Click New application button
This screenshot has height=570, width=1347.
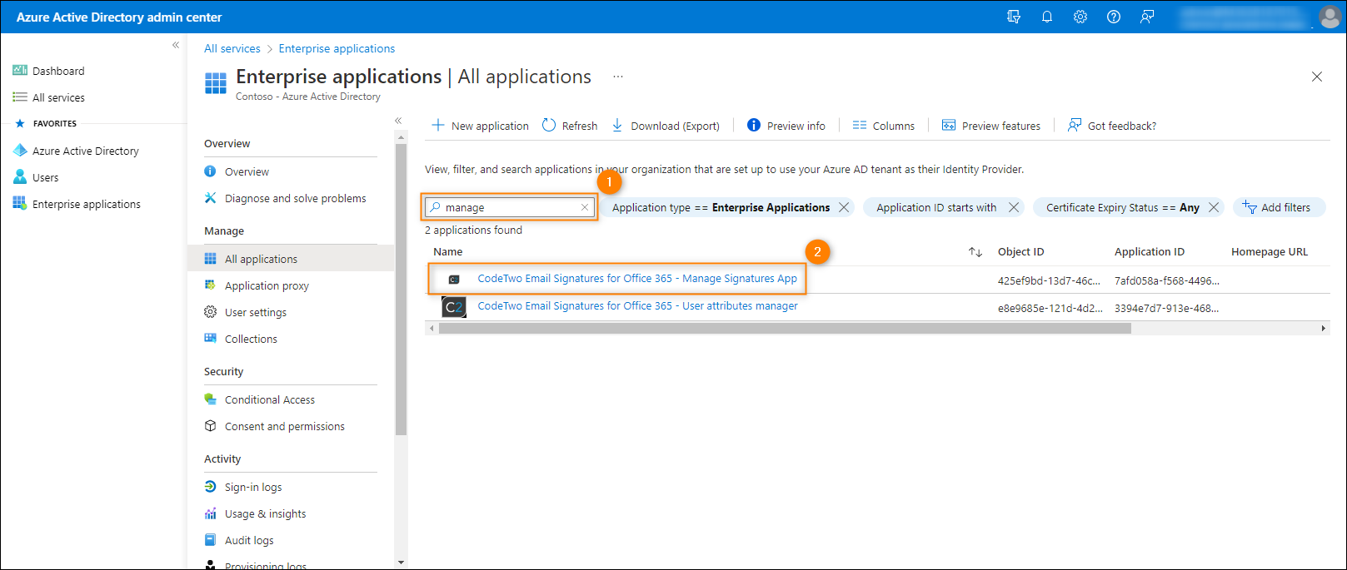coord(480,126)
